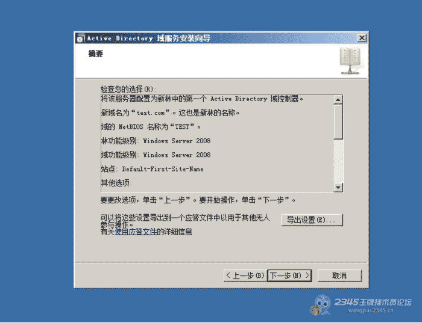This screenshot has width=422, height=323.
Task: Select the 其他选项: line
Action: 116,183
